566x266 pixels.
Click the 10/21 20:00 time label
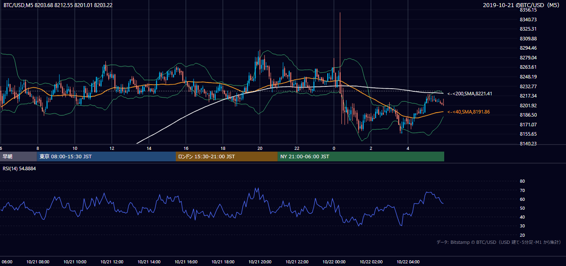click(x=260, y=262)
